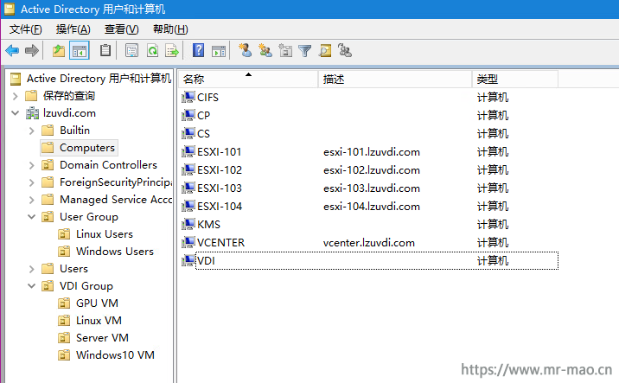Expand the Builtin container arrow
Screen dimensions: 619x383
point(32,131)
